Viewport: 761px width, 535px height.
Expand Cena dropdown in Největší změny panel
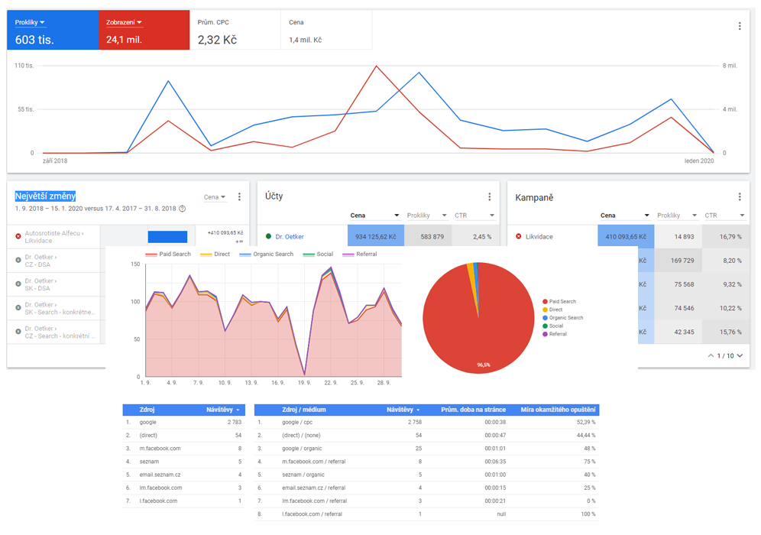tap(215, 197)
